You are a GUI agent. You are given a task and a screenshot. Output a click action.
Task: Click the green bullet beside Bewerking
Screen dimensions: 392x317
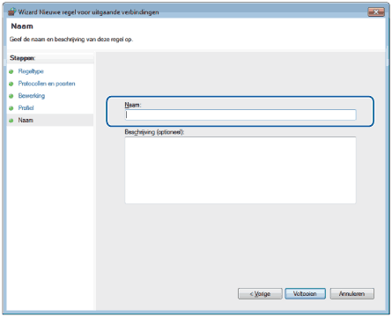[11, 96]
